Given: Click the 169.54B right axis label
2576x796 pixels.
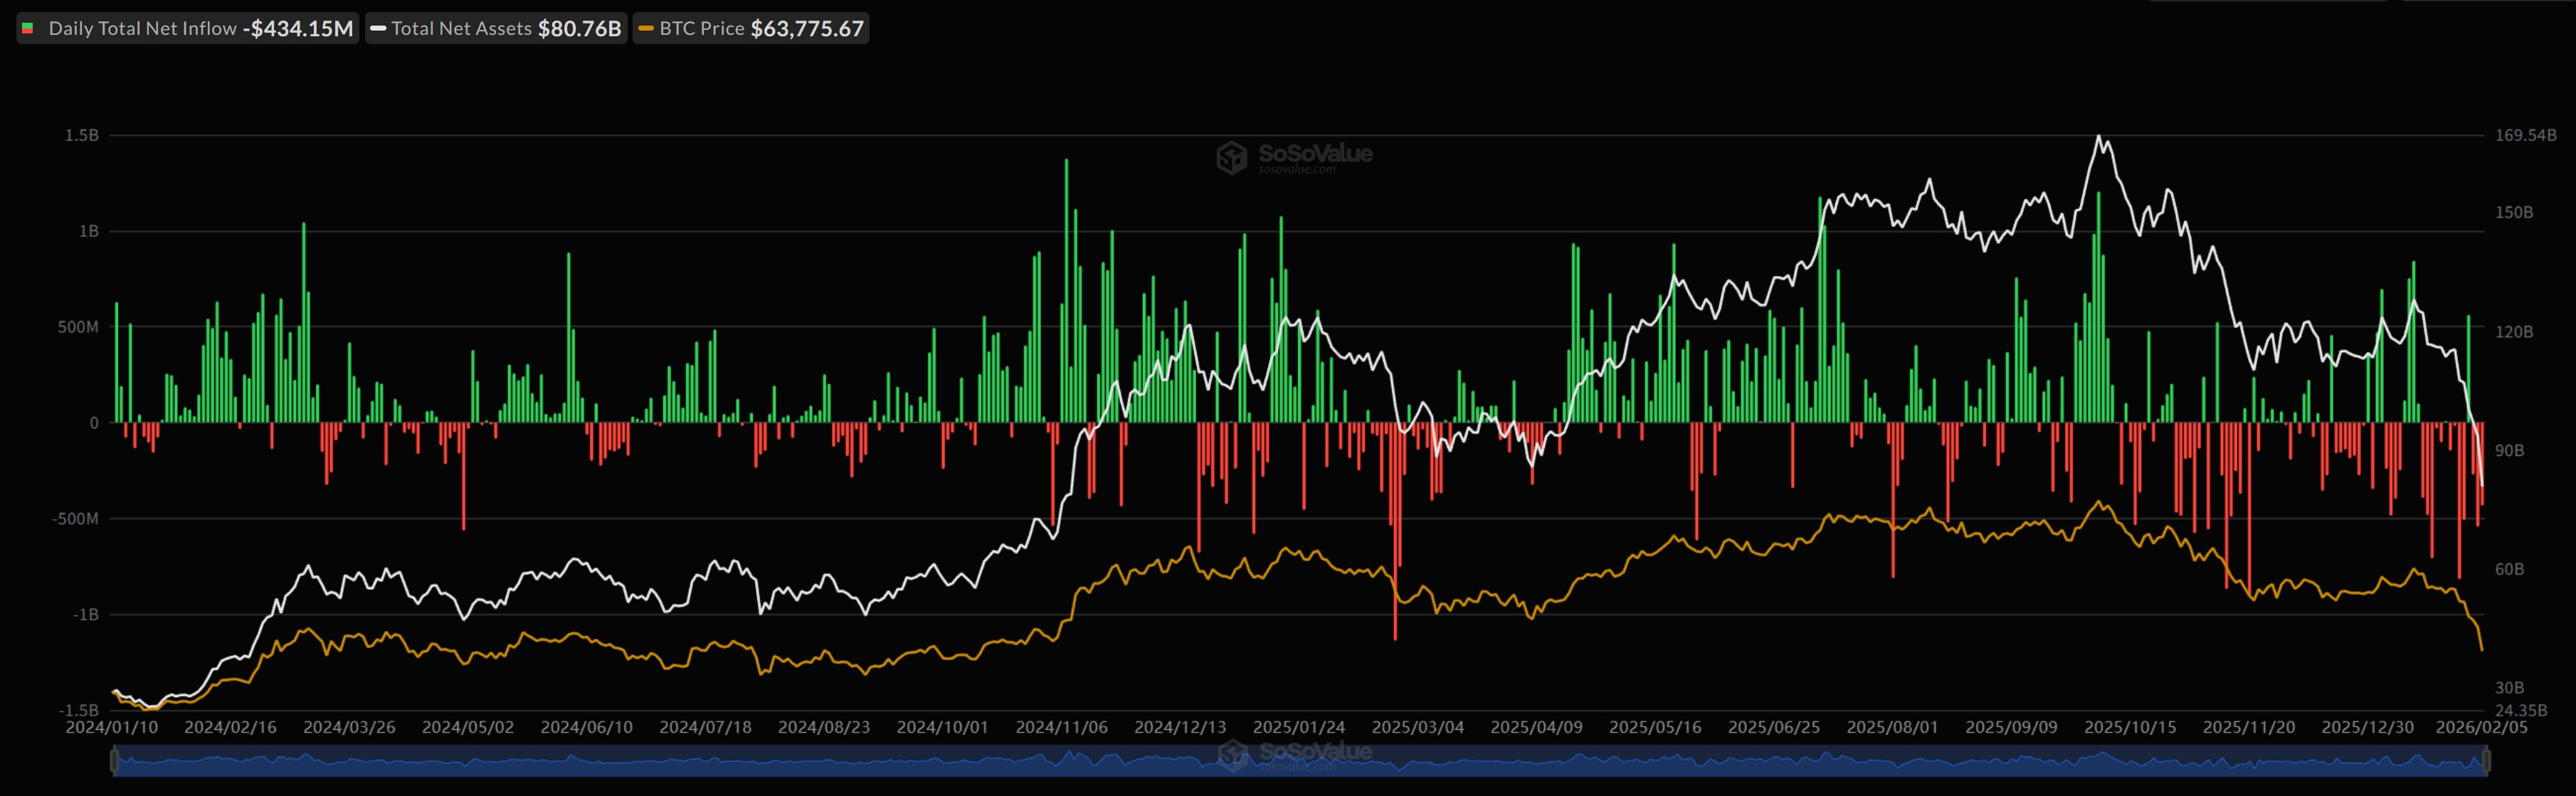Looking at the screenshot, I should 2525,135.
